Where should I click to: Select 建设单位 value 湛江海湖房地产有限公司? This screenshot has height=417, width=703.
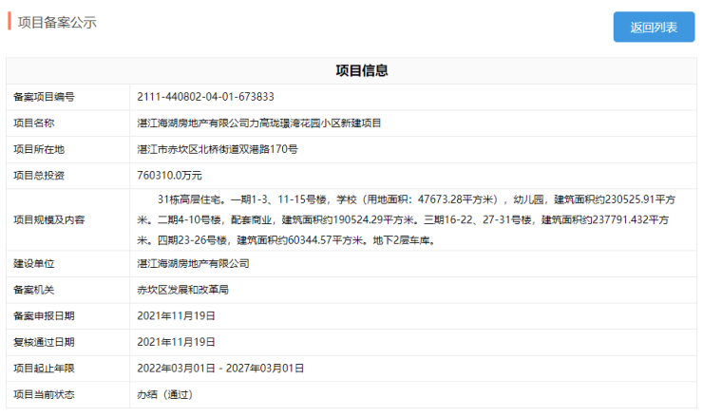click(193, 264)
